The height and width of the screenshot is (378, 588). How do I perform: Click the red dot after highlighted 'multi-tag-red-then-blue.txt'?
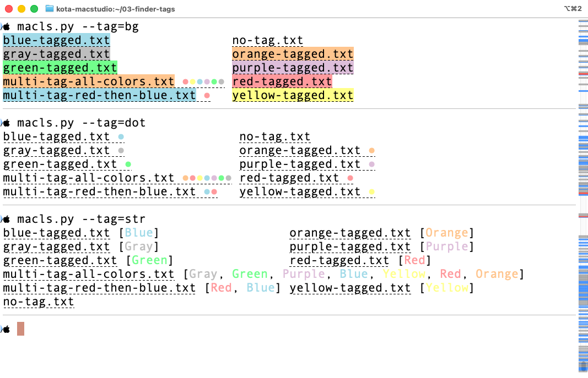coord(207,96)
